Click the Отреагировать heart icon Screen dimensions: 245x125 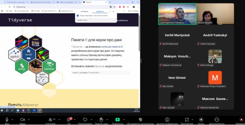(85, 120)
